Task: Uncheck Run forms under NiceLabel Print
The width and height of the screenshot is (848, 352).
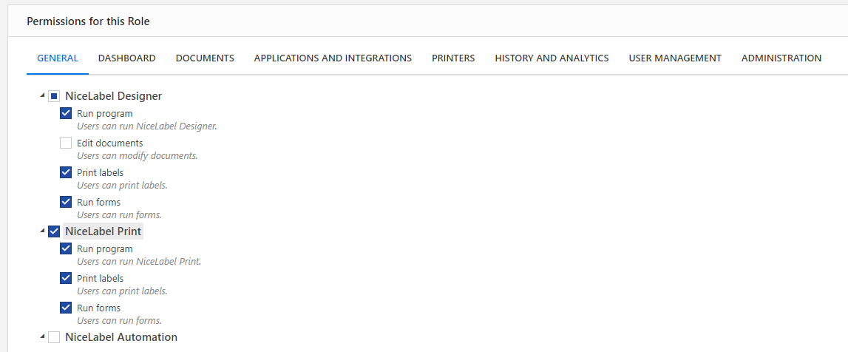Action: click(66, 308)
